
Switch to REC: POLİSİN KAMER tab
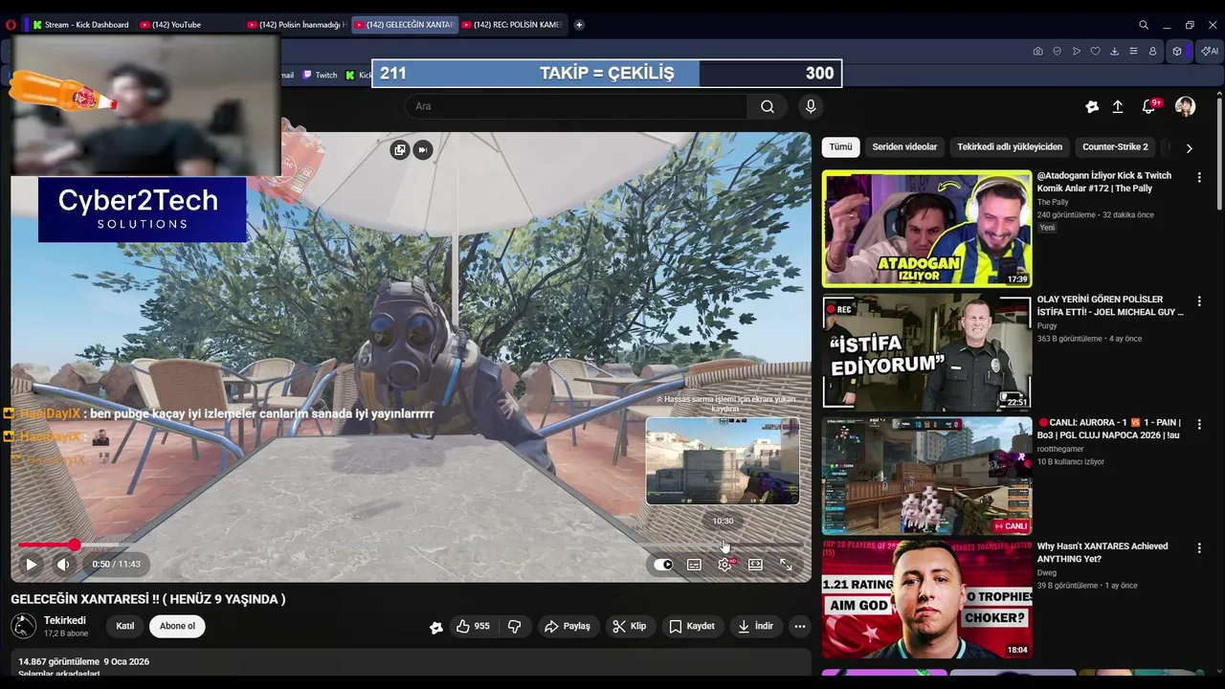coord(511,25)
